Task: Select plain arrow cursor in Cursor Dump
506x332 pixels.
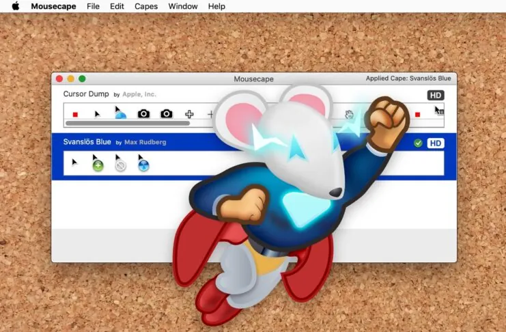Action: point(97,114)
